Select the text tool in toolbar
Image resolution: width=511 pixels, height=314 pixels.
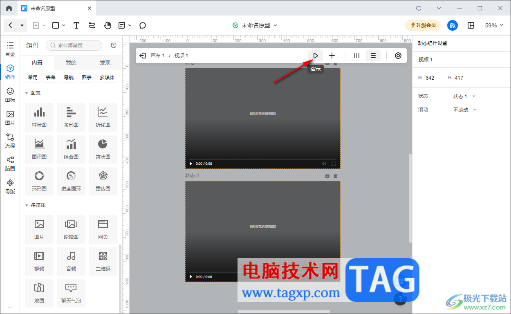click(76, 25)
